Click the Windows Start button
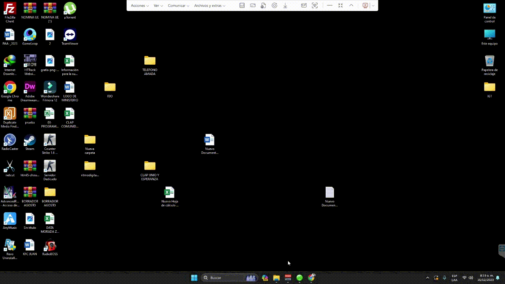The height and width of the screenshot is (284, 505). point(194,278)
